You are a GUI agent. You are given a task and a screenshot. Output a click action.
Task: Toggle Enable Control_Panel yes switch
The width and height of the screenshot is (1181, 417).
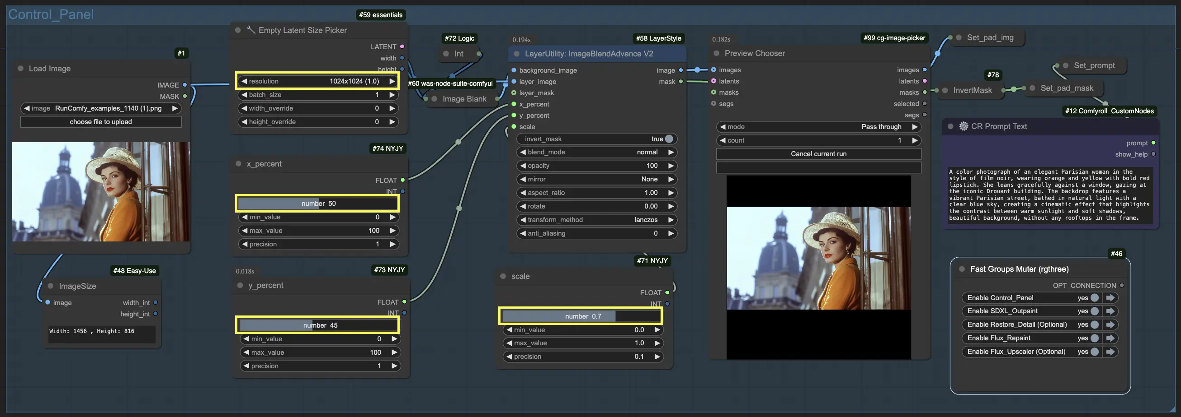(1095, 298)
